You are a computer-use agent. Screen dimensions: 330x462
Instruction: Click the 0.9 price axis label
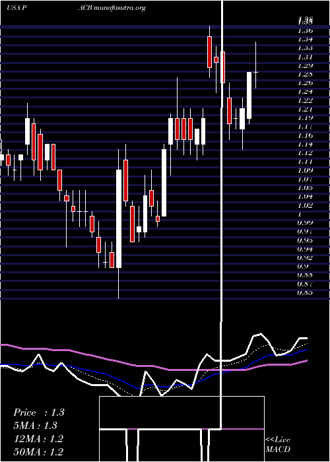point(303,267)
